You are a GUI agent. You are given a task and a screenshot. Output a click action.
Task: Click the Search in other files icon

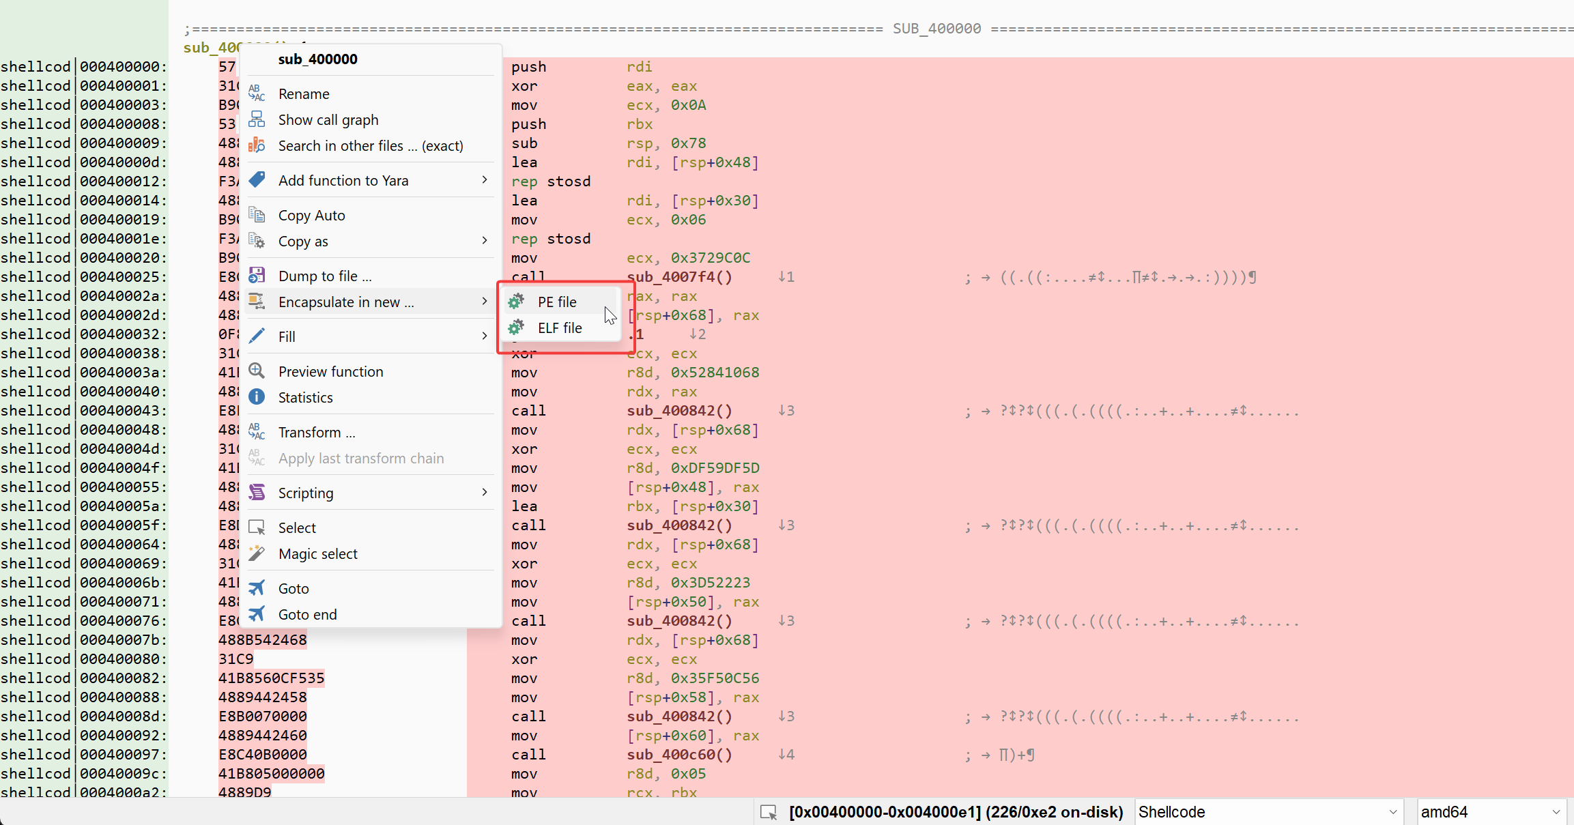257,145
